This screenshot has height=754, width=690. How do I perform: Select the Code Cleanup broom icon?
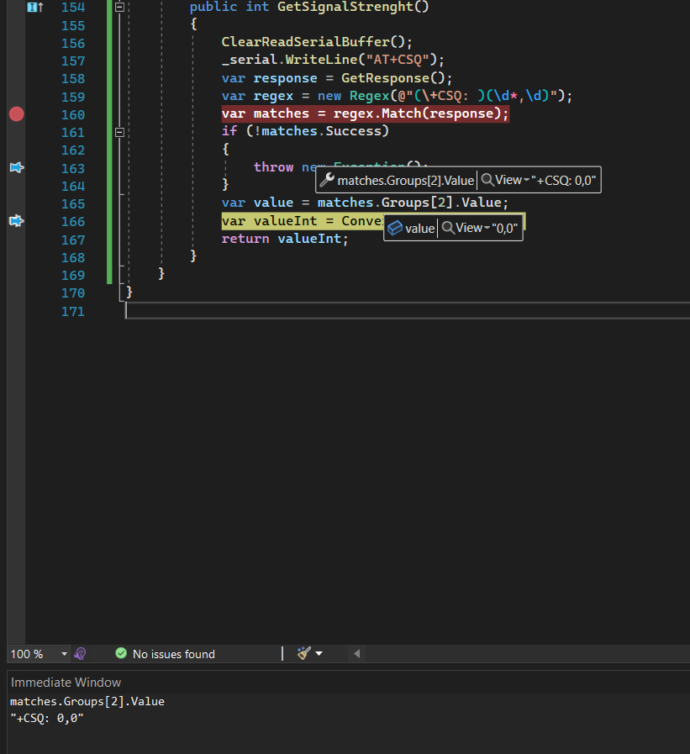coord(304,654)
